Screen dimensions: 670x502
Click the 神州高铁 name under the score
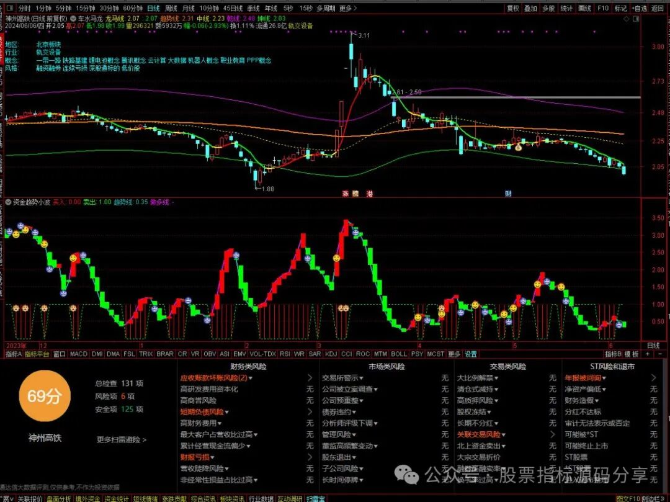tap(45, 438)
